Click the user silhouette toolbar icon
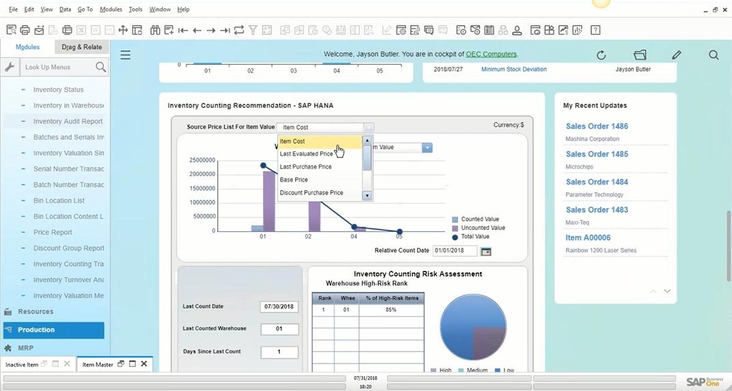The width and height of the screenshot is (732, 391). pos(517,30)
